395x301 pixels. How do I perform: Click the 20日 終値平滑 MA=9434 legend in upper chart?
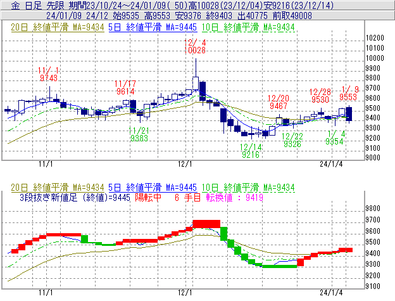tap(58, 27)
